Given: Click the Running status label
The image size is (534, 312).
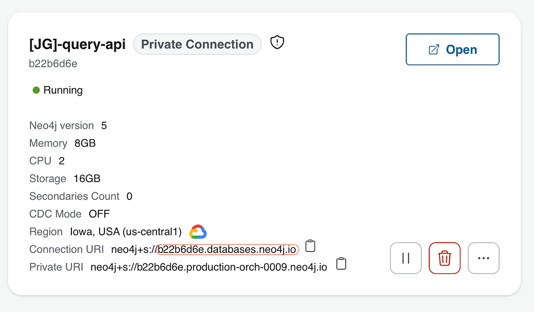Looking at the screenshot, I should click(63, 90).
